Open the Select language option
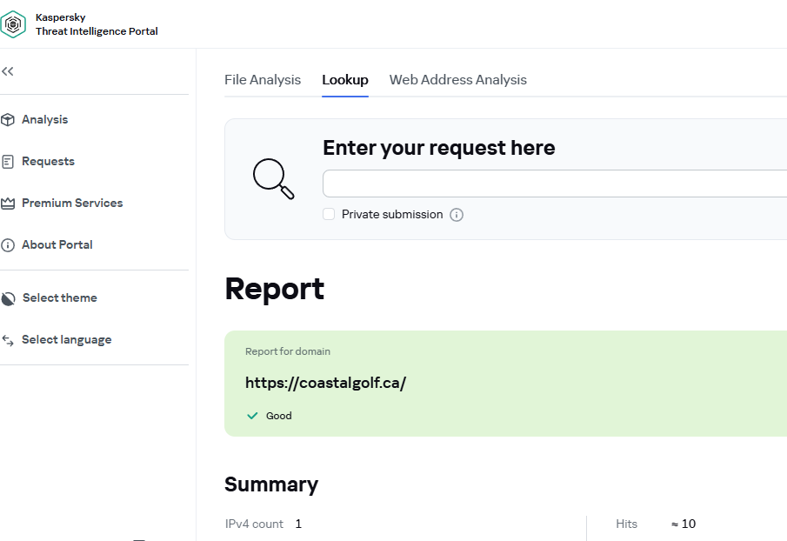This screenshot has height=541, width=787. (x=67, y=340)
